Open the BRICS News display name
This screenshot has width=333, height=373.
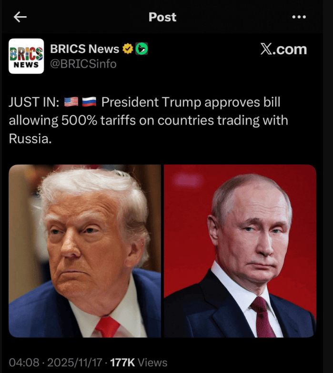tap(85, 49)
